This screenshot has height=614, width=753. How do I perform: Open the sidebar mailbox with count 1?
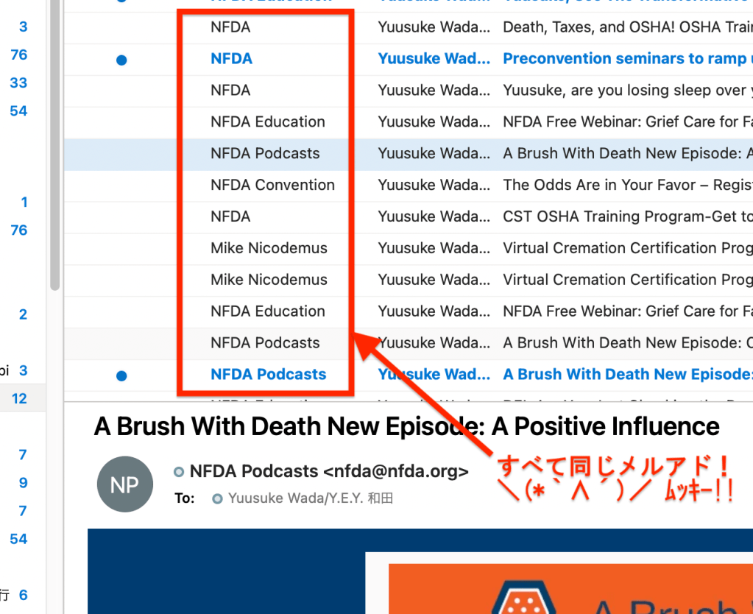tap(24, 202)
